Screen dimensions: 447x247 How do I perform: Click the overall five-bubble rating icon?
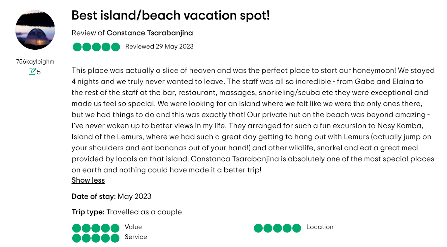(x=96, y=47)
